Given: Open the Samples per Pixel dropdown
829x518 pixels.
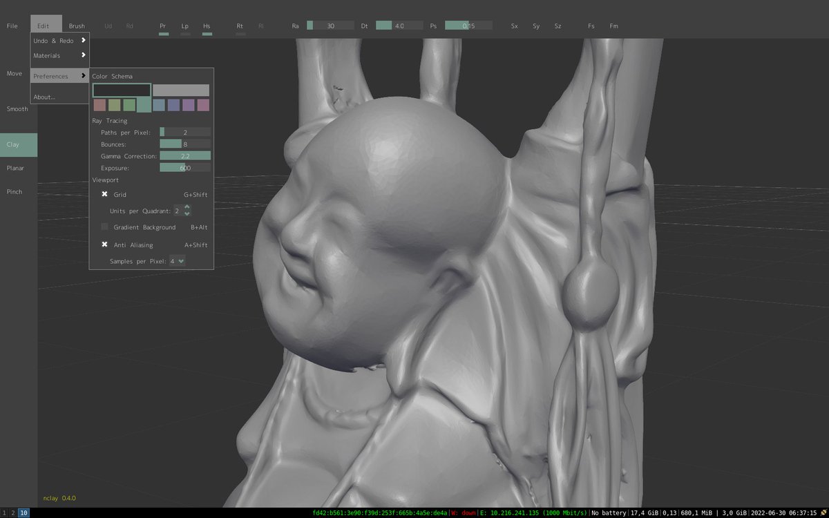Looking at the screenshot, I should point(178,261).
